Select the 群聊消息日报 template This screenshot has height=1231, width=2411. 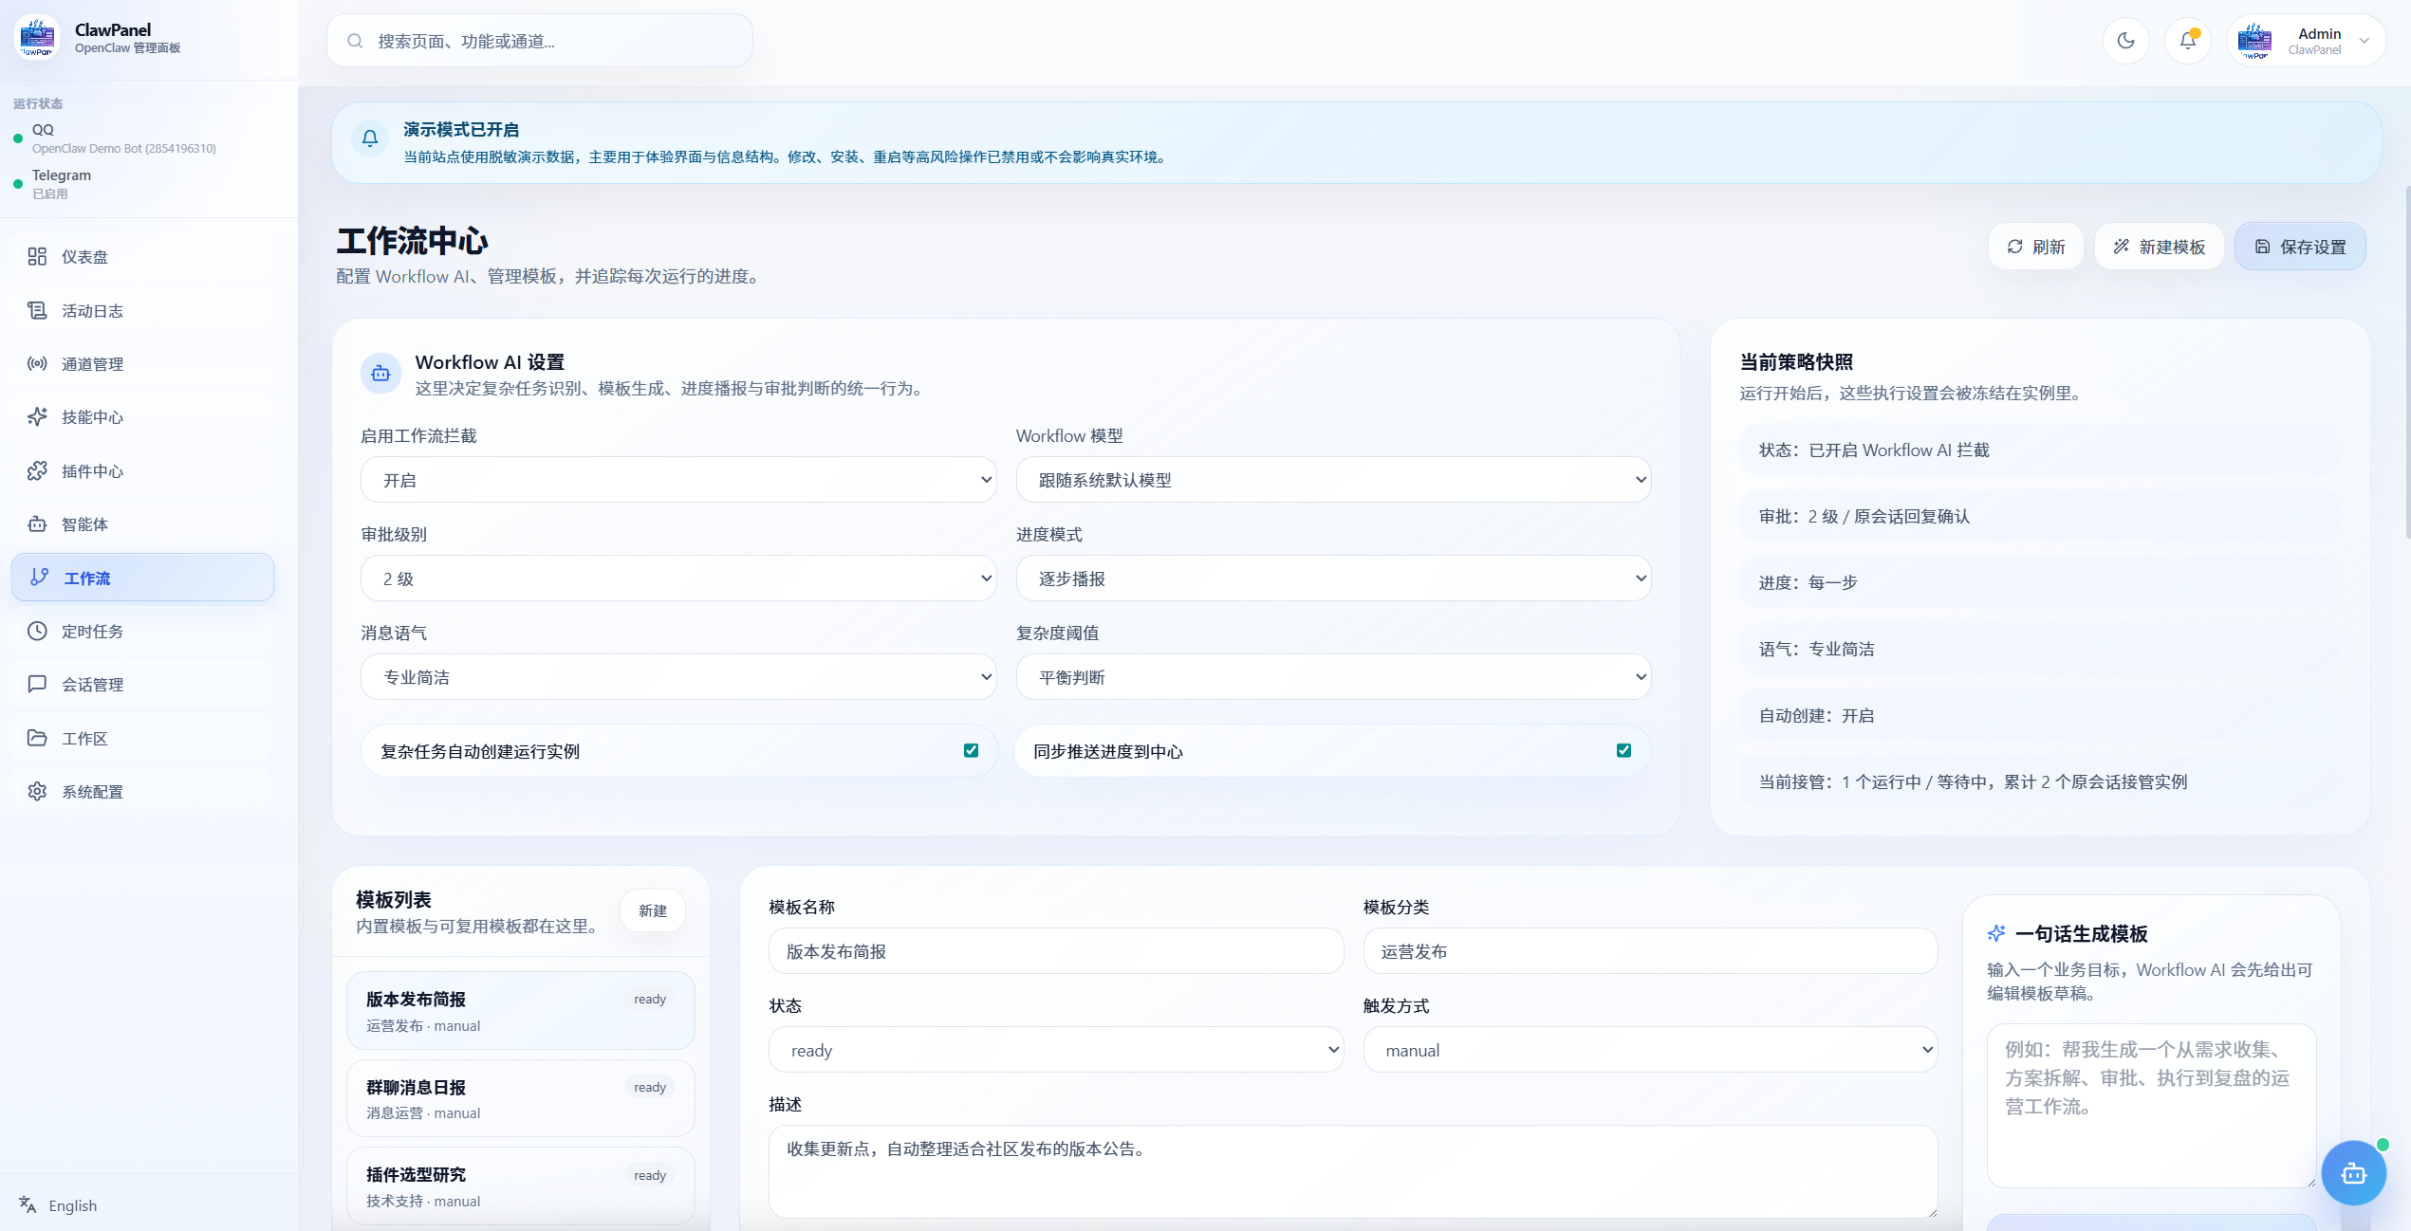click(520, 1098)
